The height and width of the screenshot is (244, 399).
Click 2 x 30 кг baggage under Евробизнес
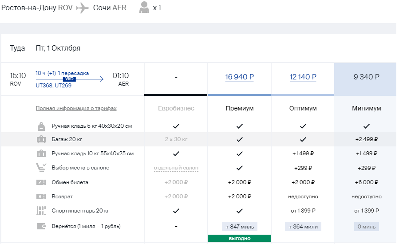[176, 139]
